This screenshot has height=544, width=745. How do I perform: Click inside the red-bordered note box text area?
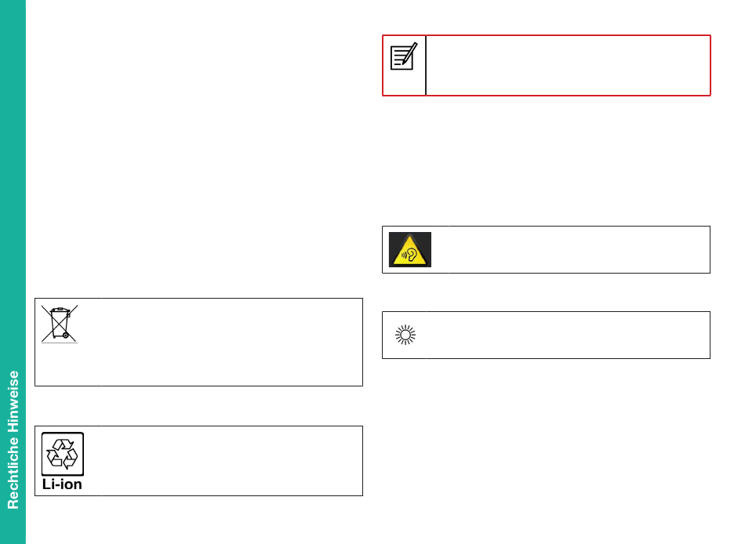tap(568, 66)
